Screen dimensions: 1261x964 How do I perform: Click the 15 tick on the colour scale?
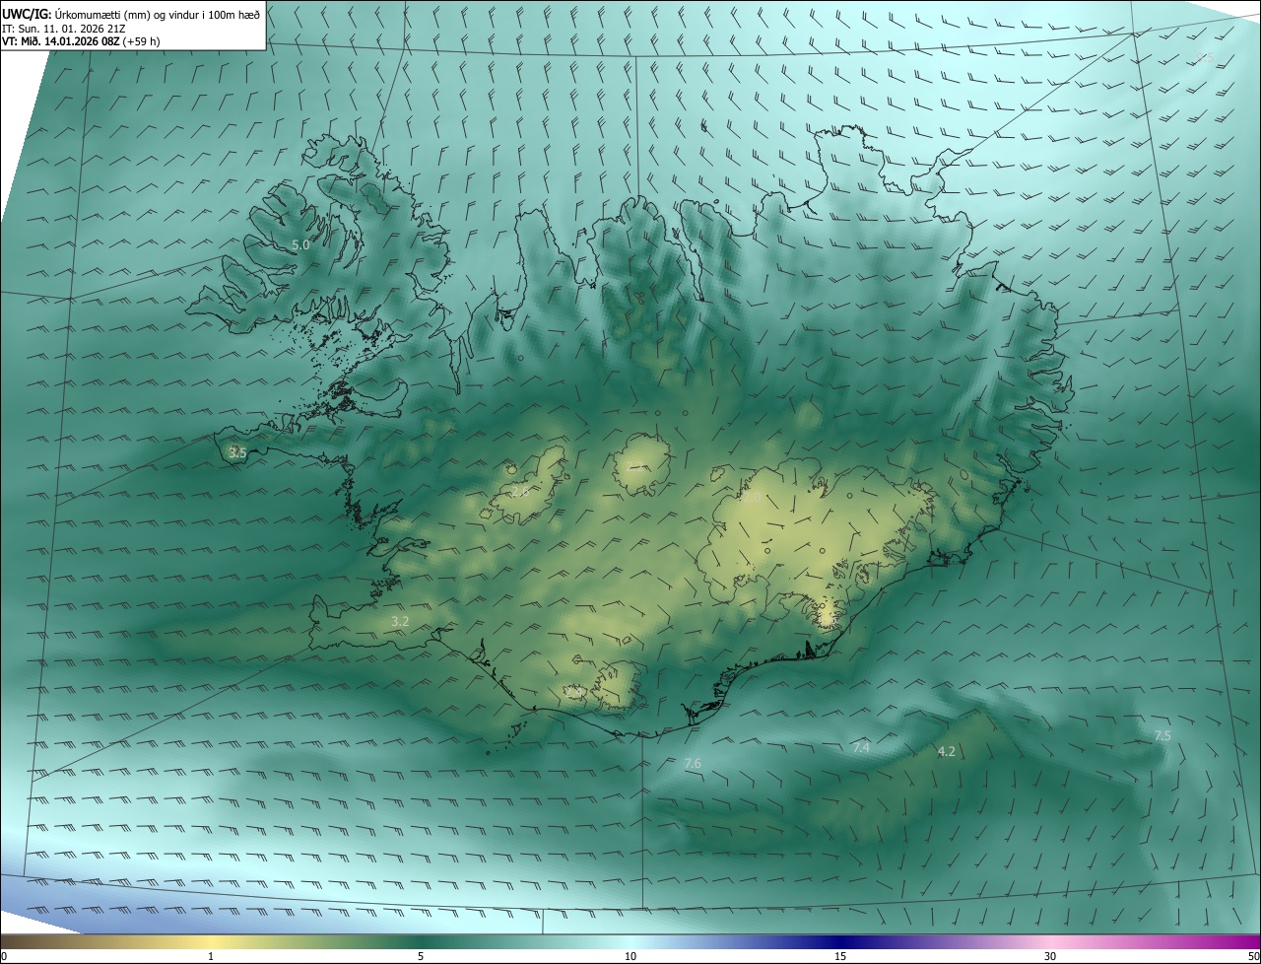[x=840, y=956]
